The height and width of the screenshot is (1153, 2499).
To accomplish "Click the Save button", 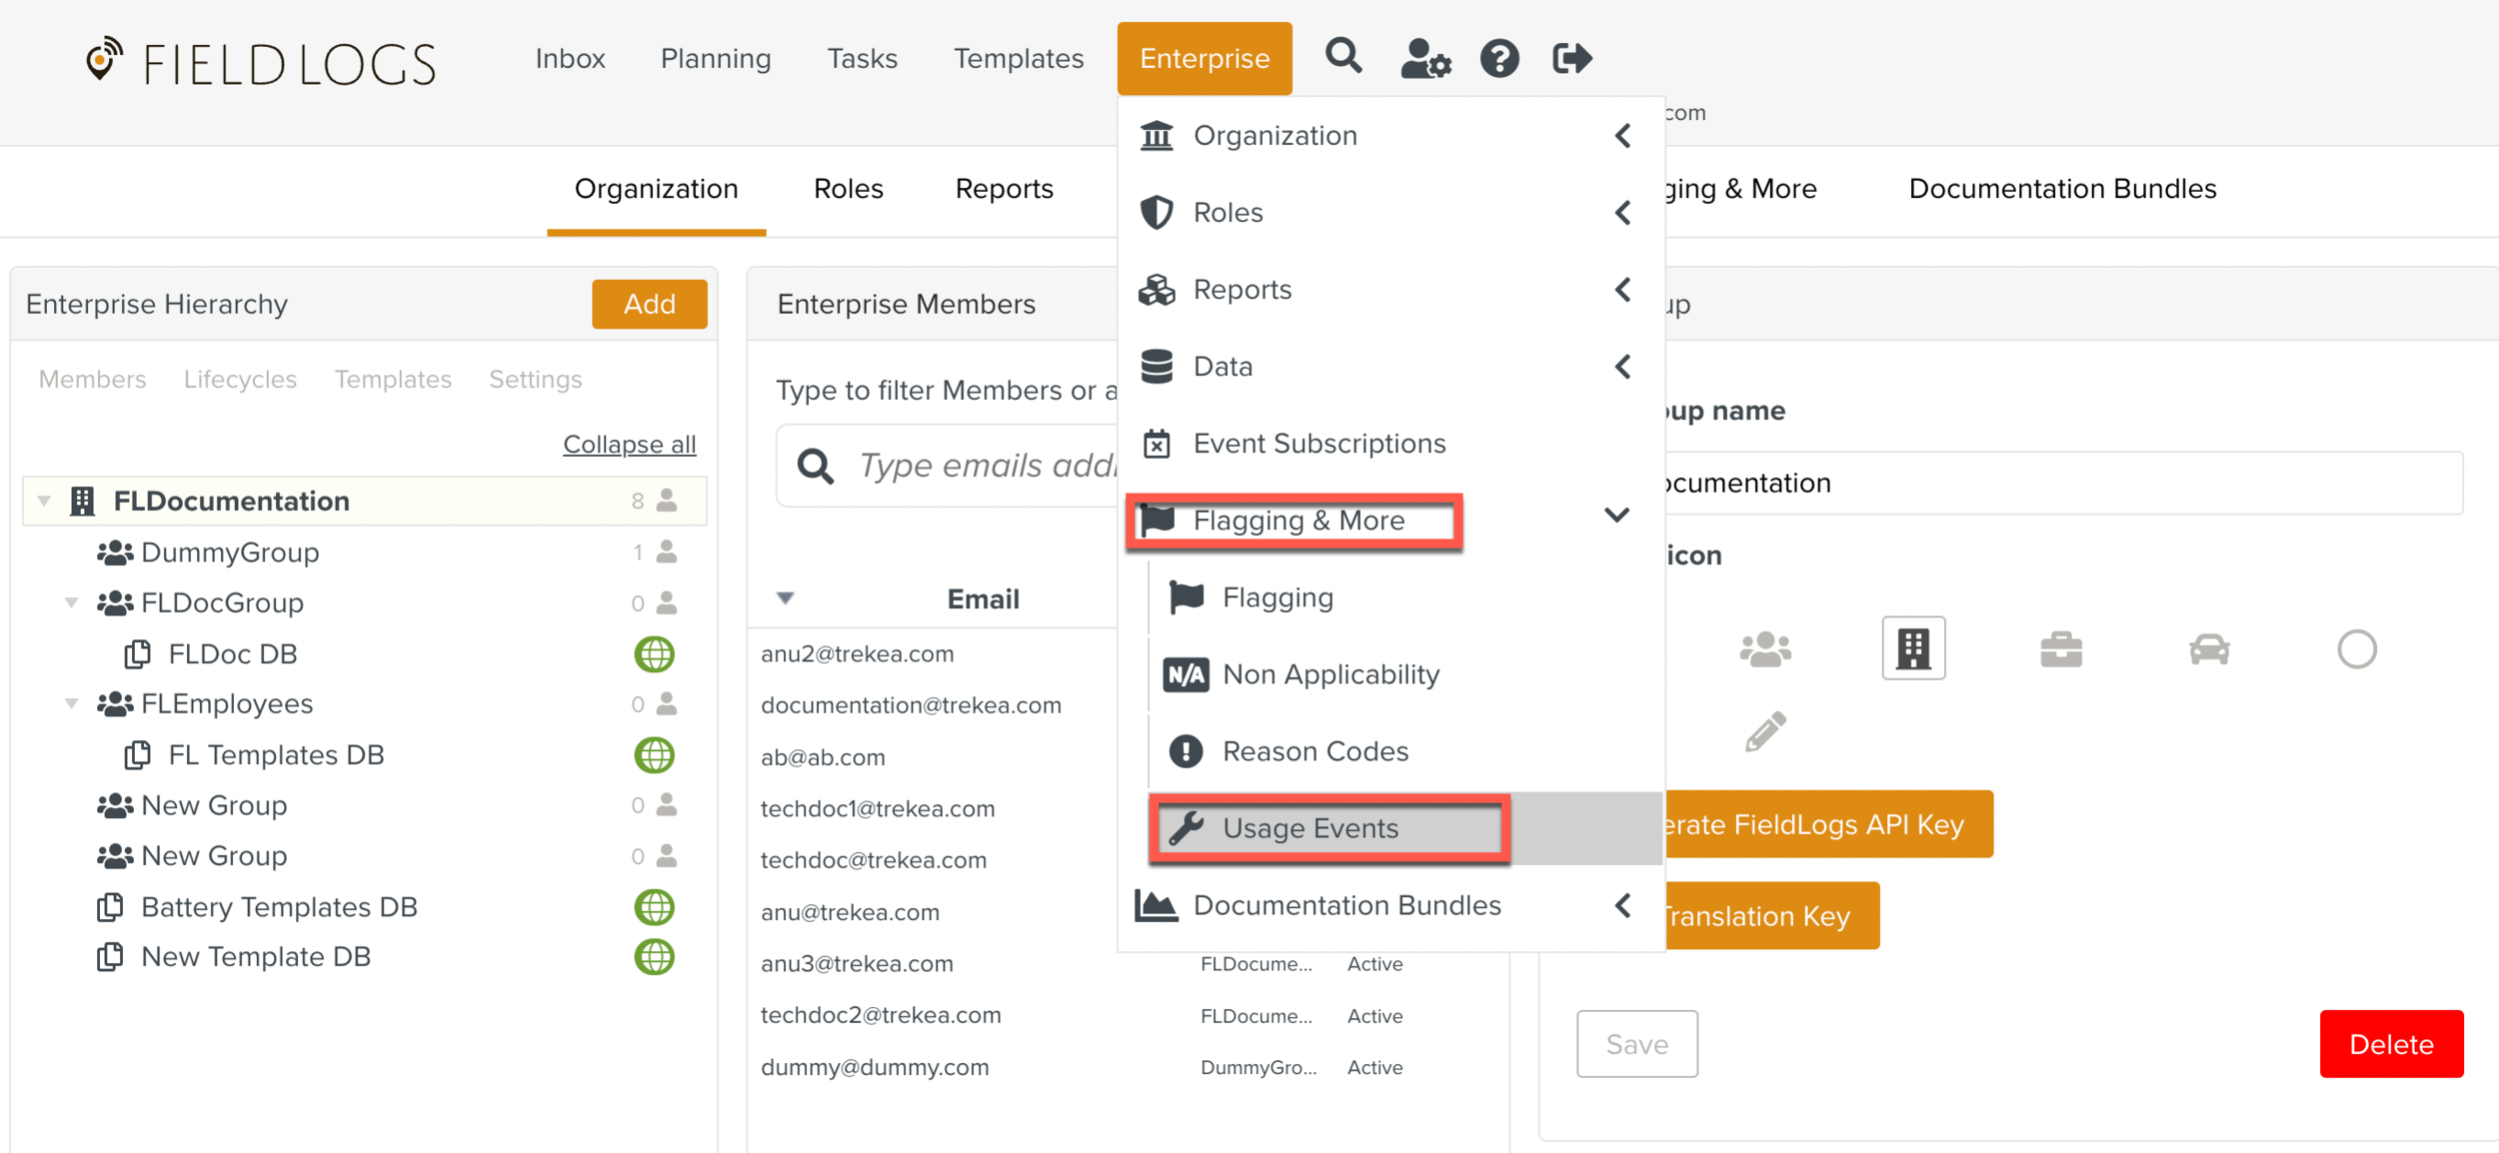I will coord(1636,1044).
